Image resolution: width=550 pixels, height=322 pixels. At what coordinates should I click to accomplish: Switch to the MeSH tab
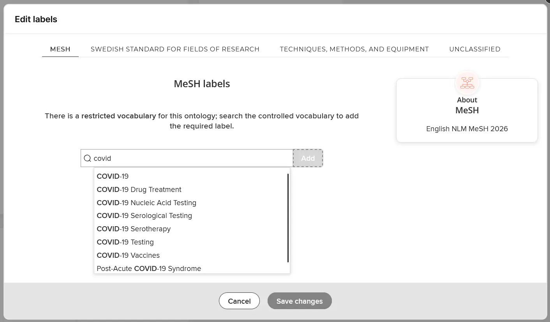60,49
